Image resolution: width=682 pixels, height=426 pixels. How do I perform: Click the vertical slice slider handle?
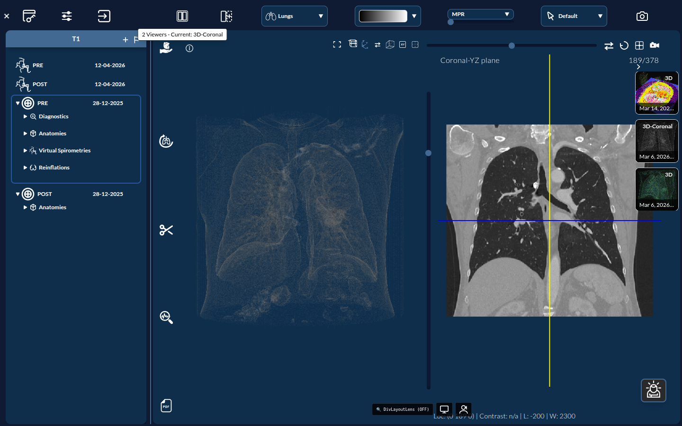point(429,153)
